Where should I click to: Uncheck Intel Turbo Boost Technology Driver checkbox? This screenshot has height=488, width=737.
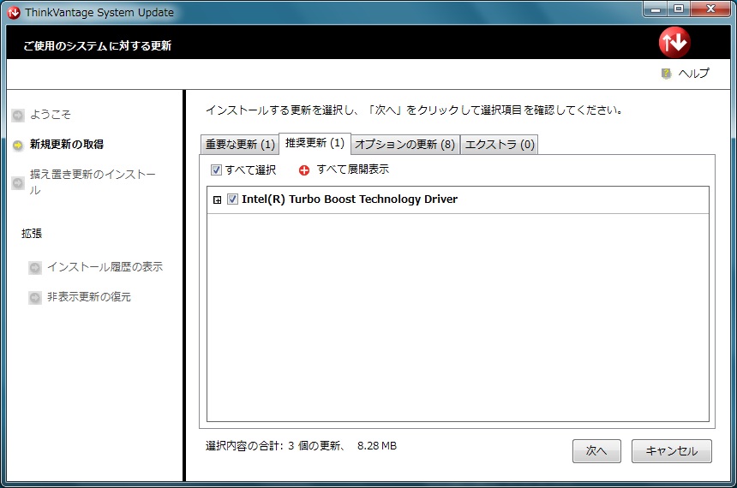(232, 199)
